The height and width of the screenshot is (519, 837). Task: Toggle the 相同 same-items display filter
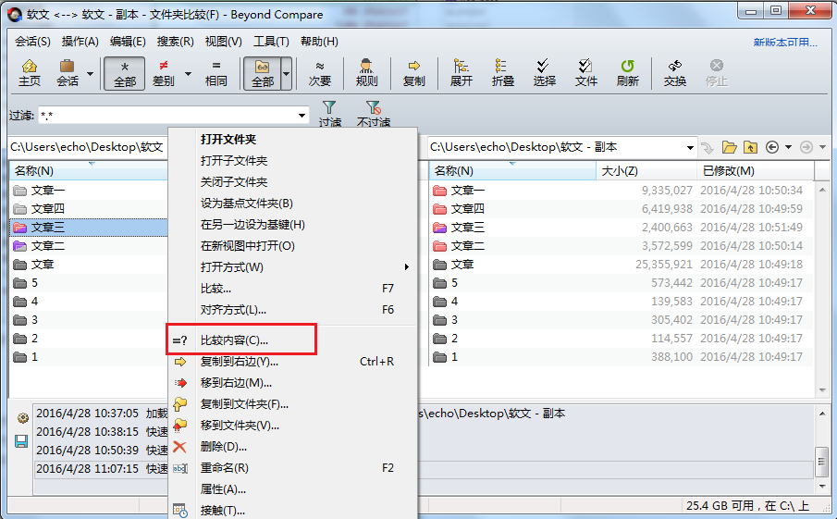pos(216,73)
